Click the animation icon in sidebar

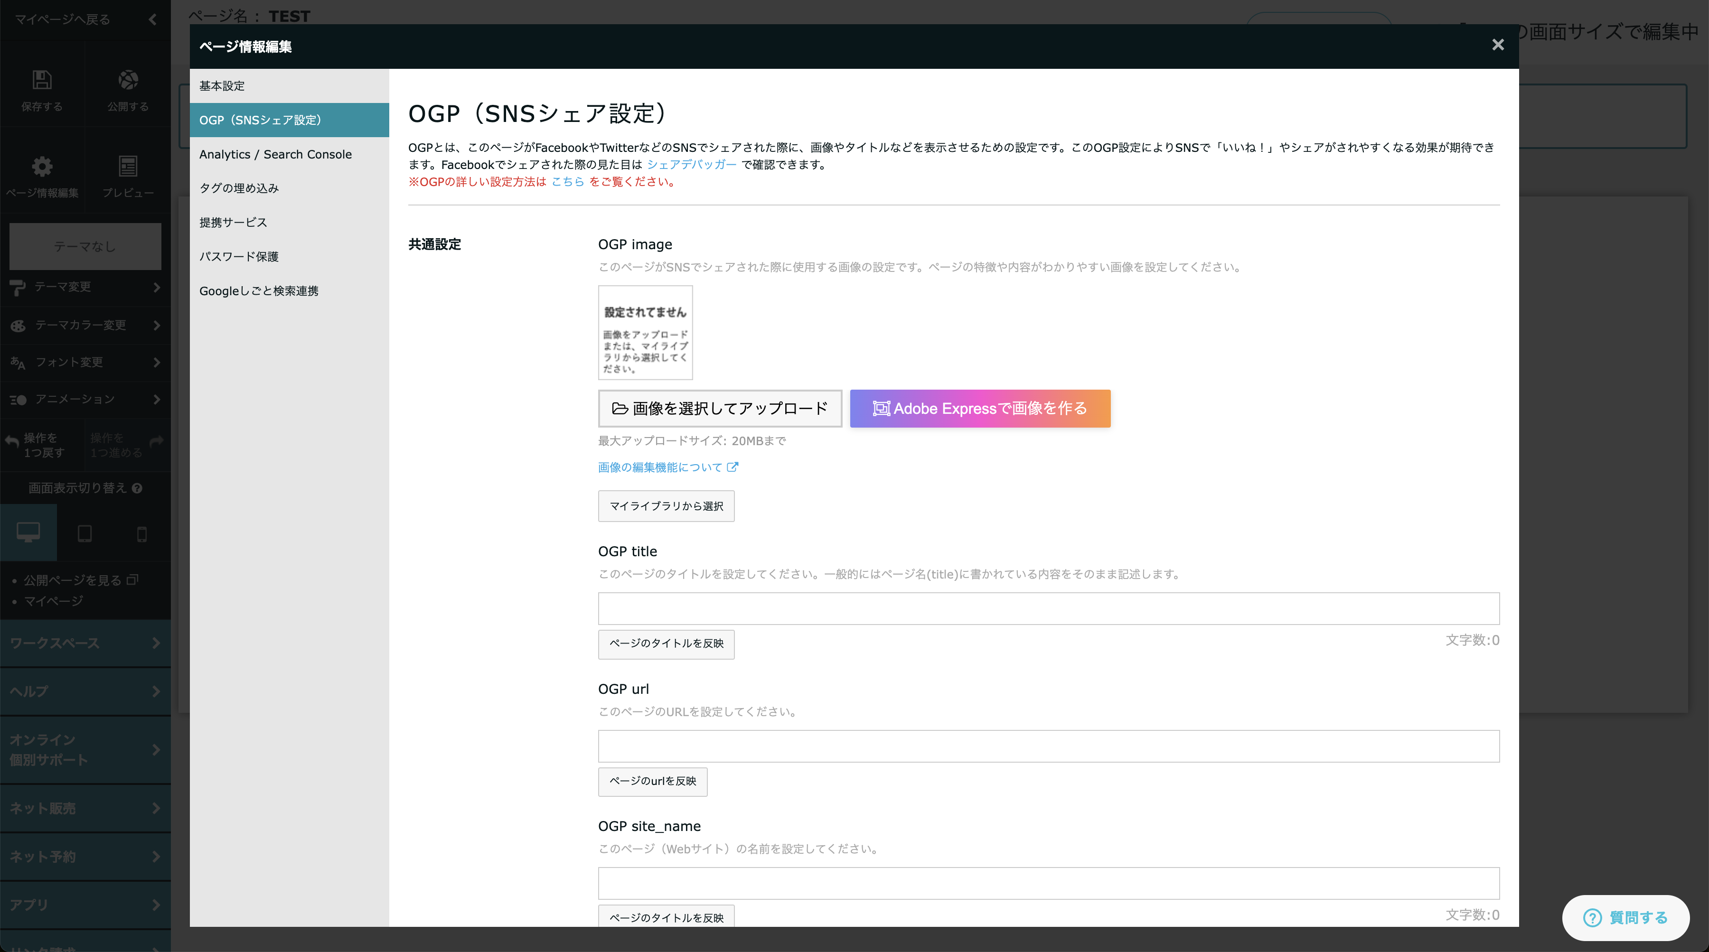point(18,400)
